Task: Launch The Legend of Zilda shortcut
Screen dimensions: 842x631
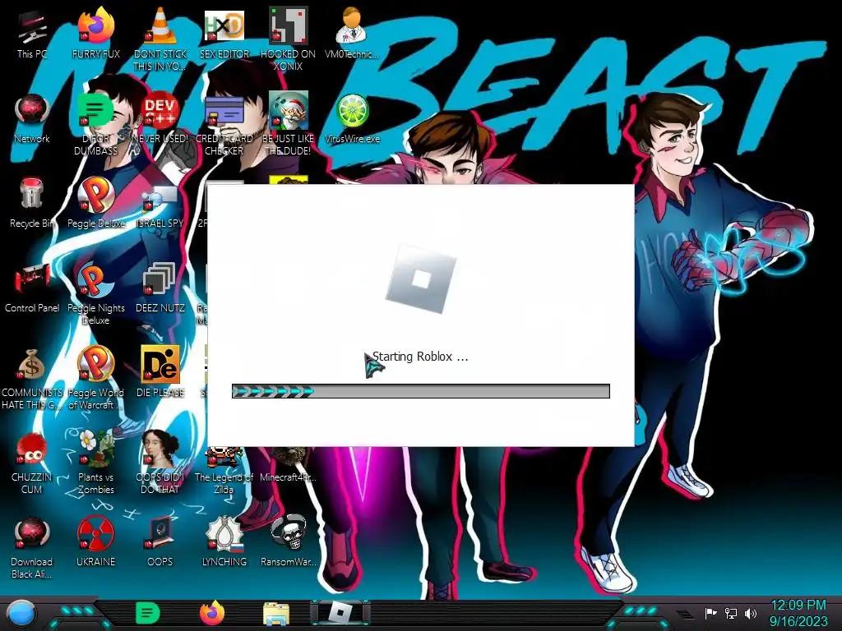Action: [224, 470]
